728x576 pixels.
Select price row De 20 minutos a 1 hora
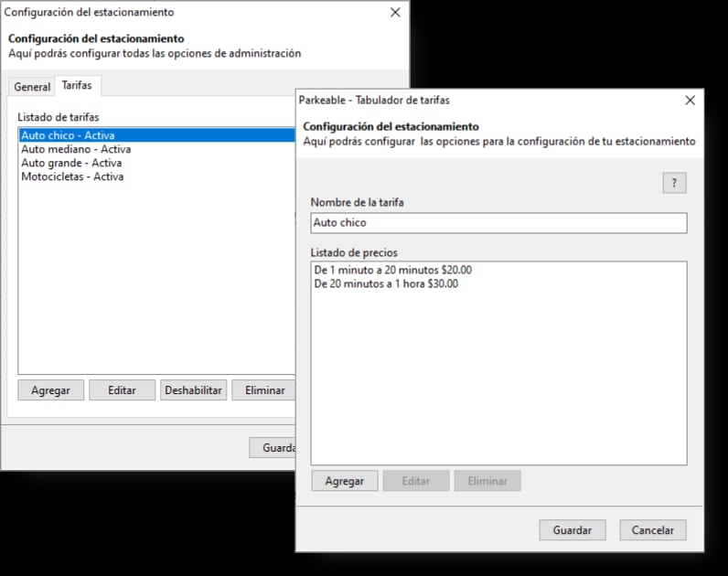click(x=498, y=283)
